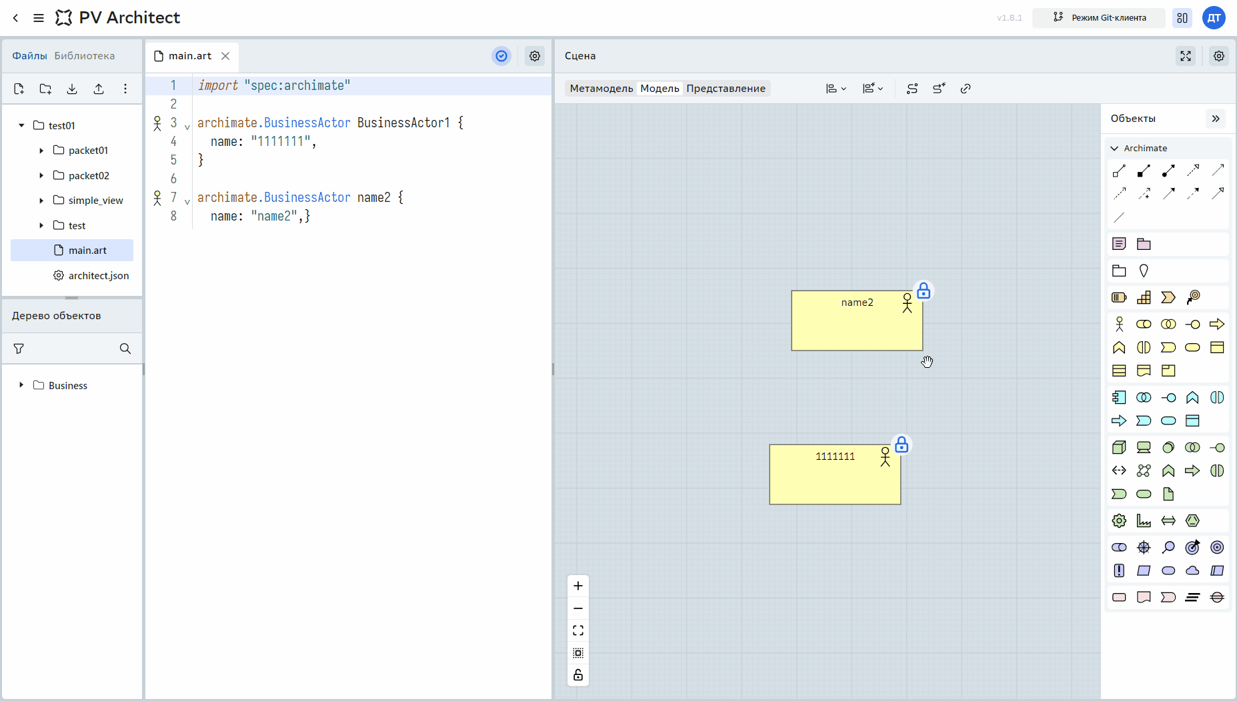Choose the green cube Node element

point(1119,447)
